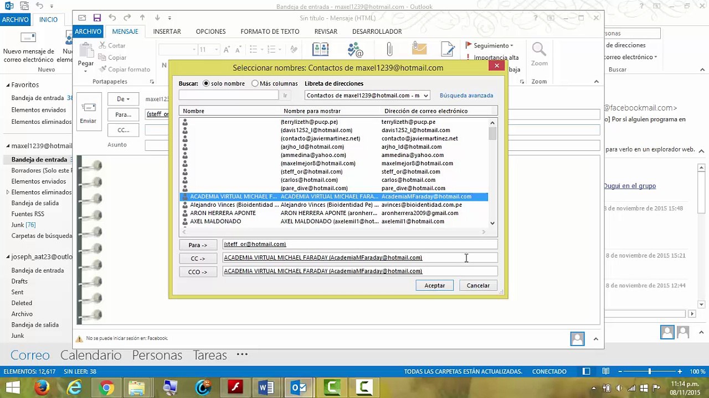Expand the Seguimiento follow-up dropdown

[x=490, y=45]
